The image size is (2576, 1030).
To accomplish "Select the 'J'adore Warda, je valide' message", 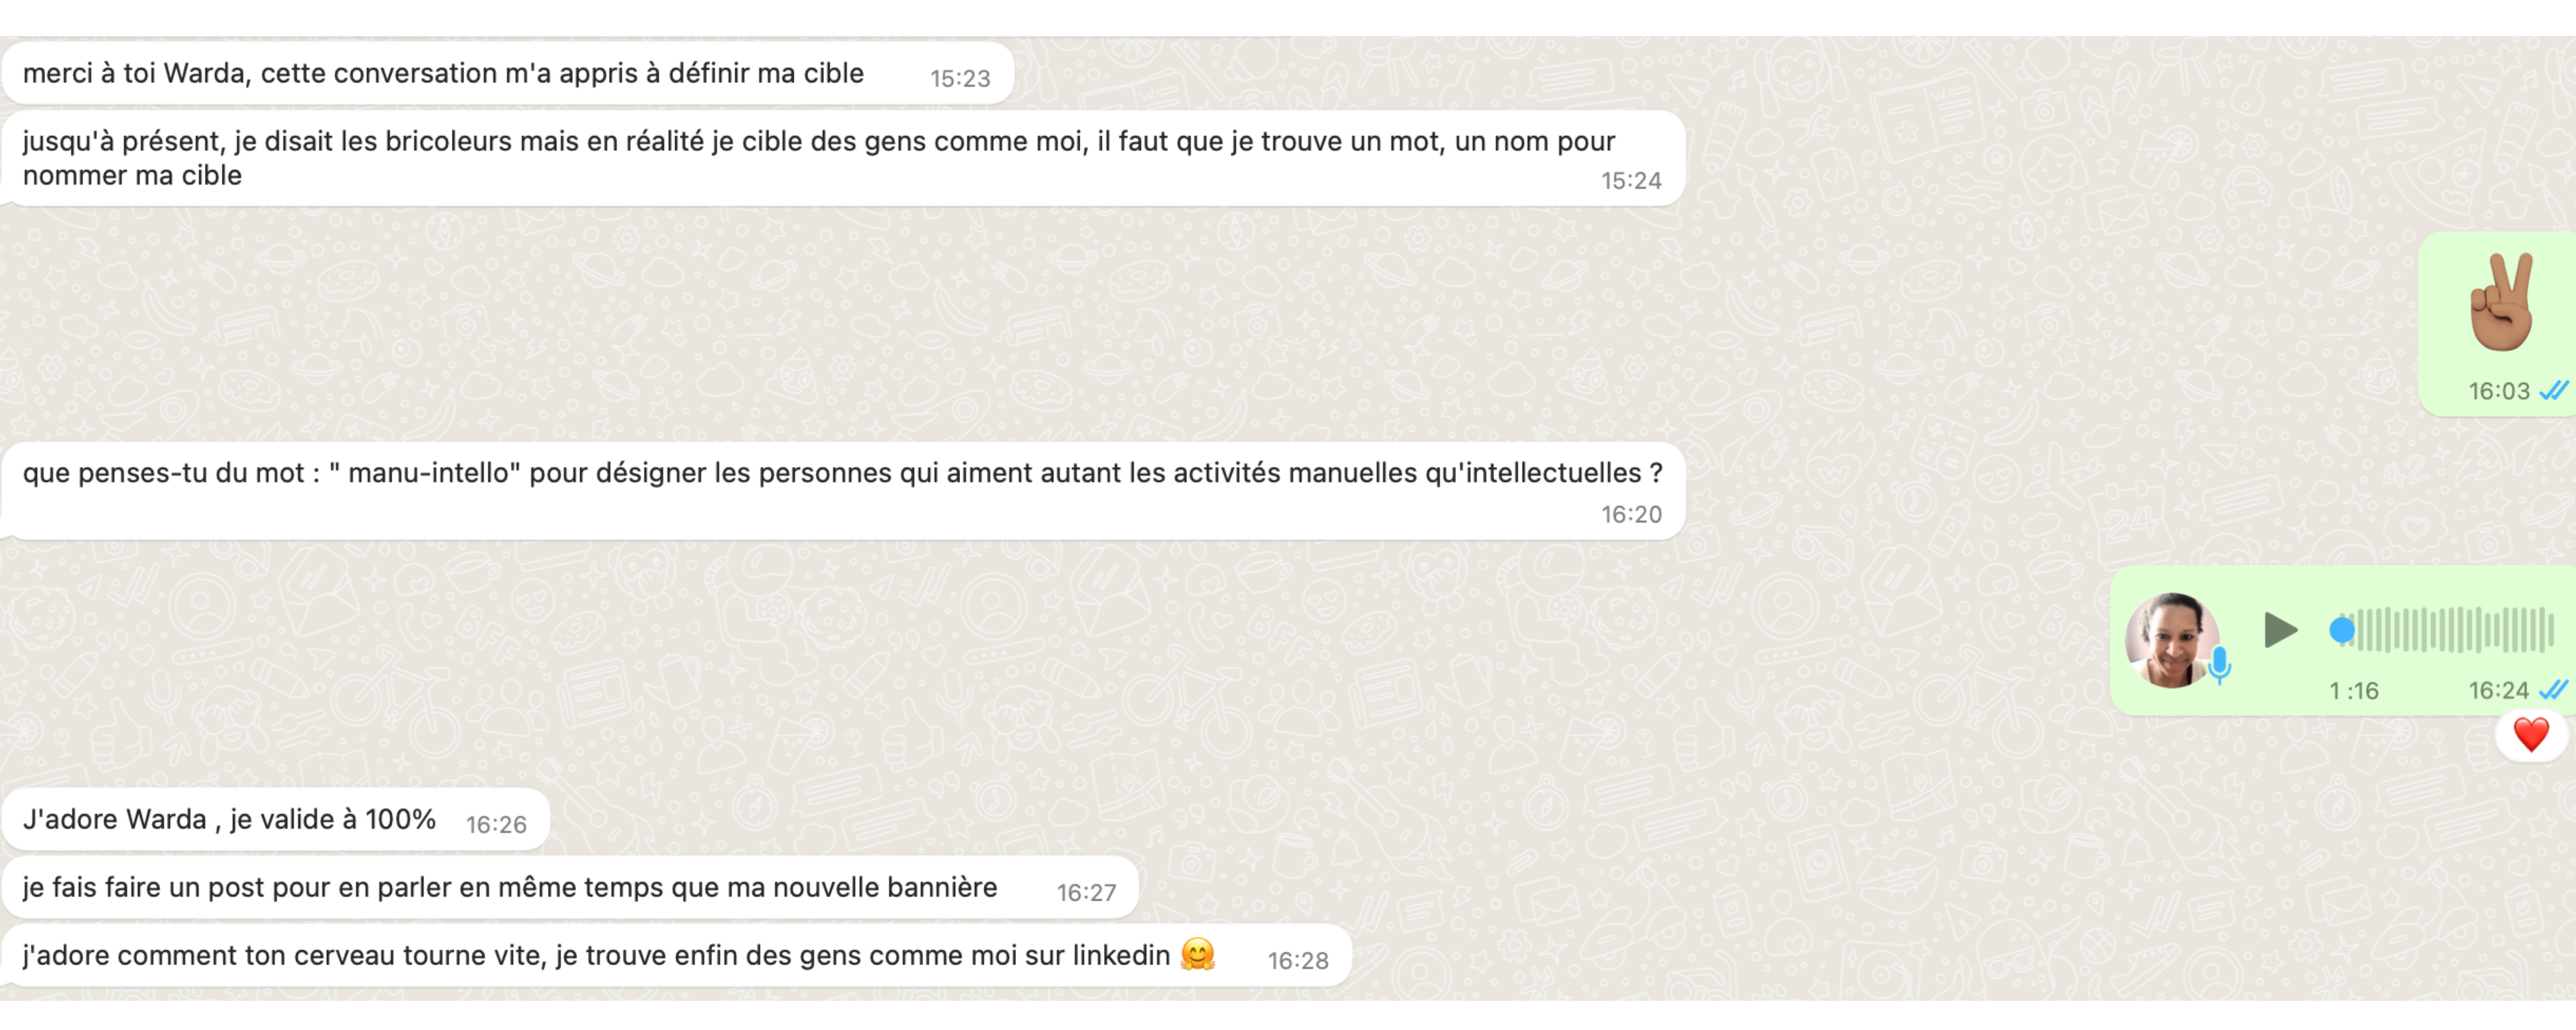I will [x=276, y=820].
